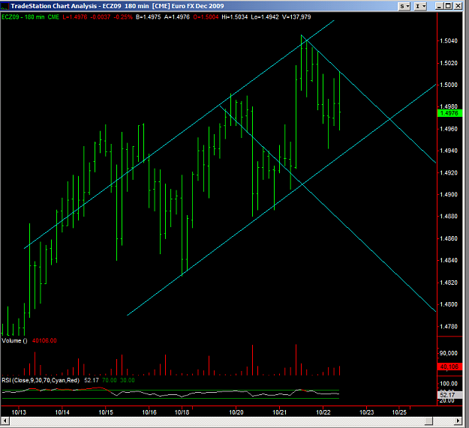Click the scrollbar right arrow
Screen dimensions: 469x428
click(458, 421)
